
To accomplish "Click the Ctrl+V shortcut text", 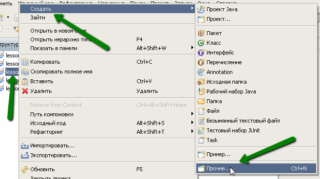I will point(144,81).
